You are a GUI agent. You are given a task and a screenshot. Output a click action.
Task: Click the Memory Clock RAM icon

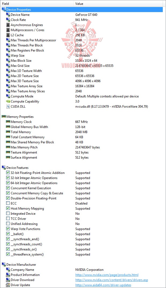8,122
